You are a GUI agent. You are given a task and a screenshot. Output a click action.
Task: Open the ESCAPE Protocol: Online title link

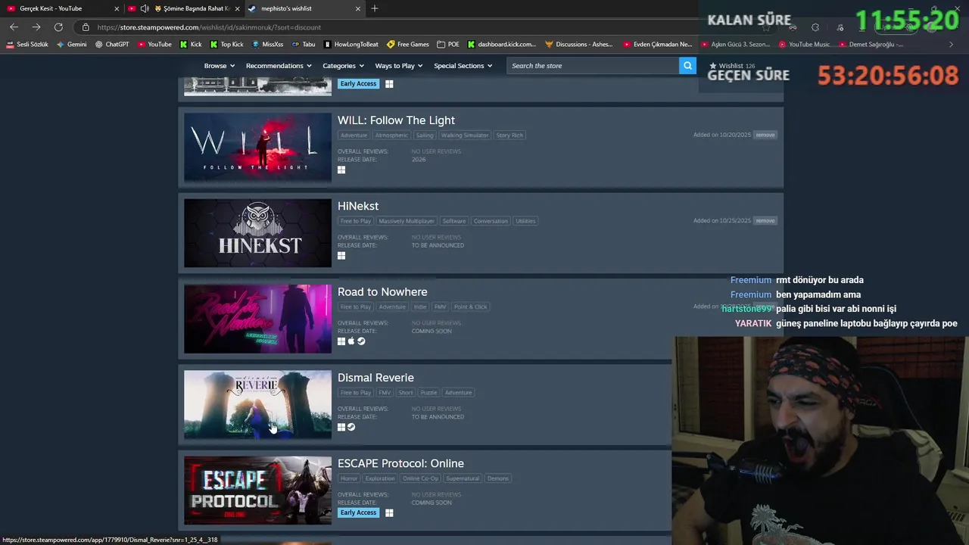coord(400,463)
